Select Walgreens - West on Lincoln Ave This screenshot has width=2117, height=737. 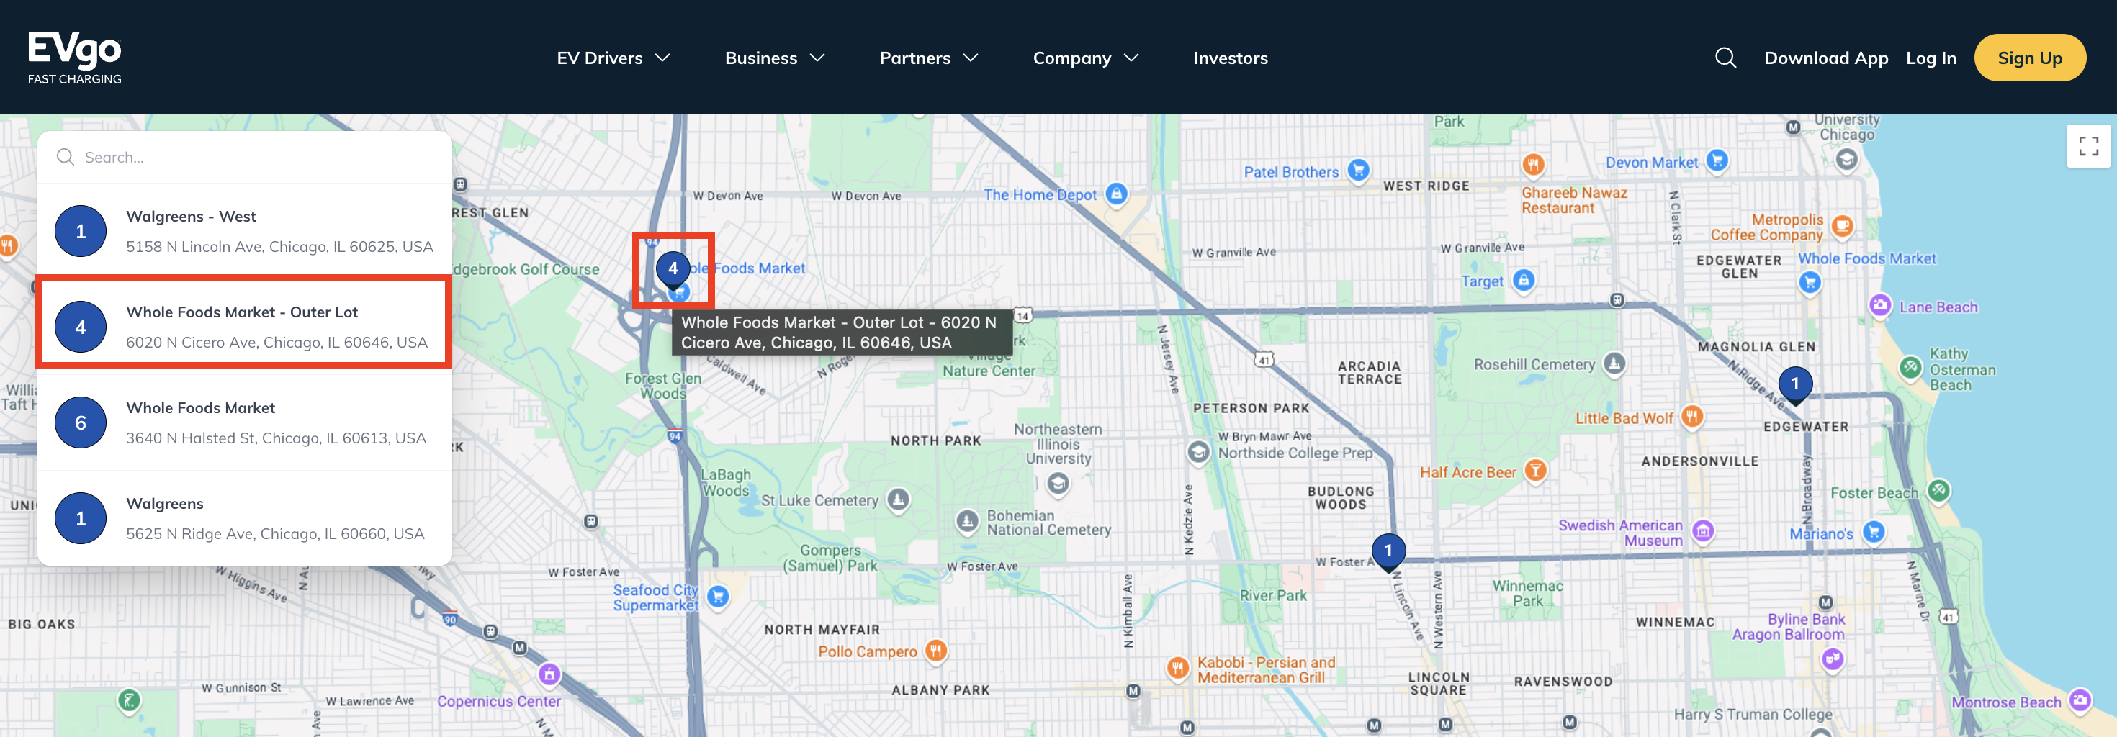[x=244, y=231]
